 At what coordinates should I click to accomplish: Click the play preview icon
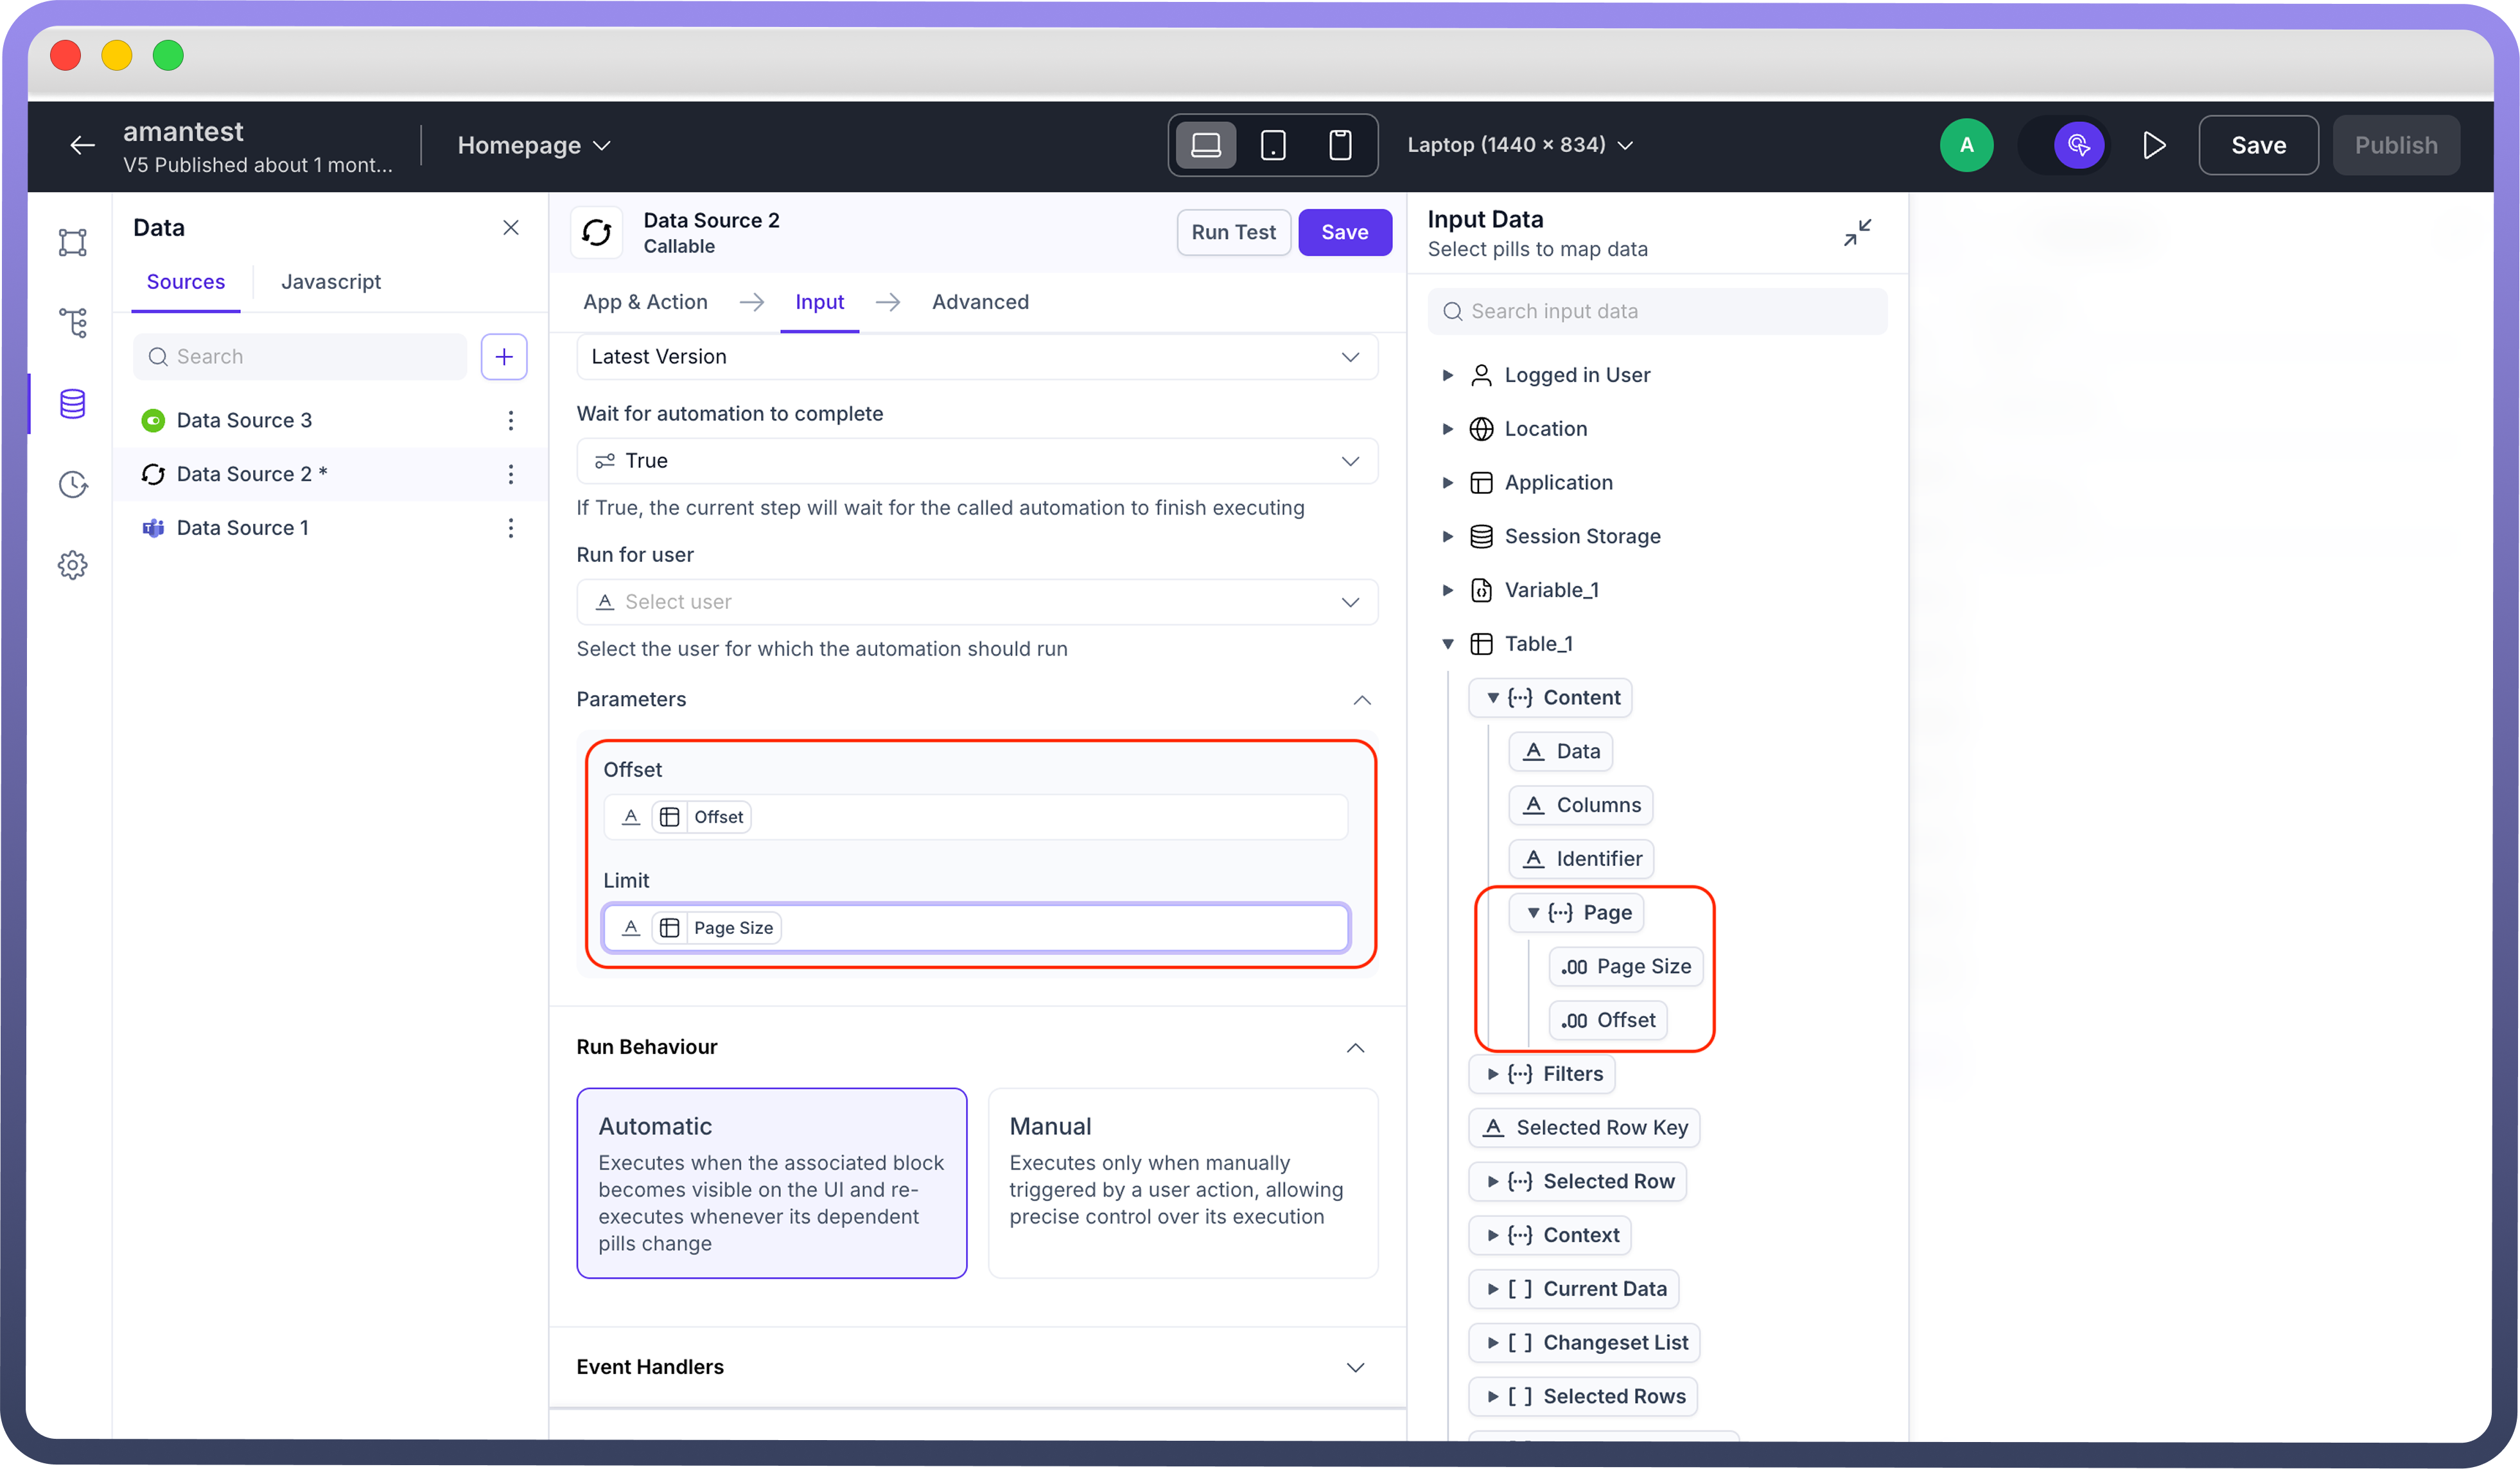[2154, 145]
